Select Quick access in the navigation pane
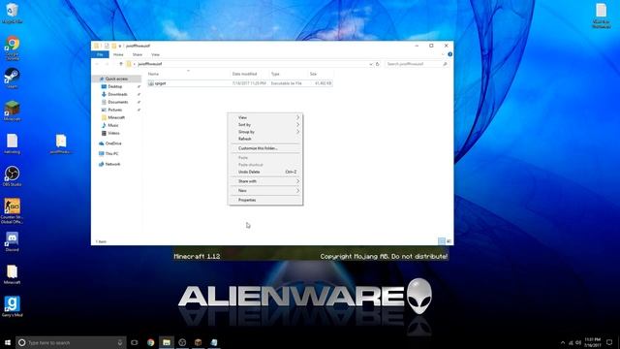This screenshot has width=620, height=349. pos(116,79)
